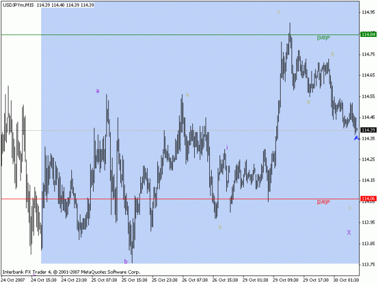The height and width of the screenshot is (284, 378).
Task: Click the 114.75 price axis label
Action: [x=368, y=54]
